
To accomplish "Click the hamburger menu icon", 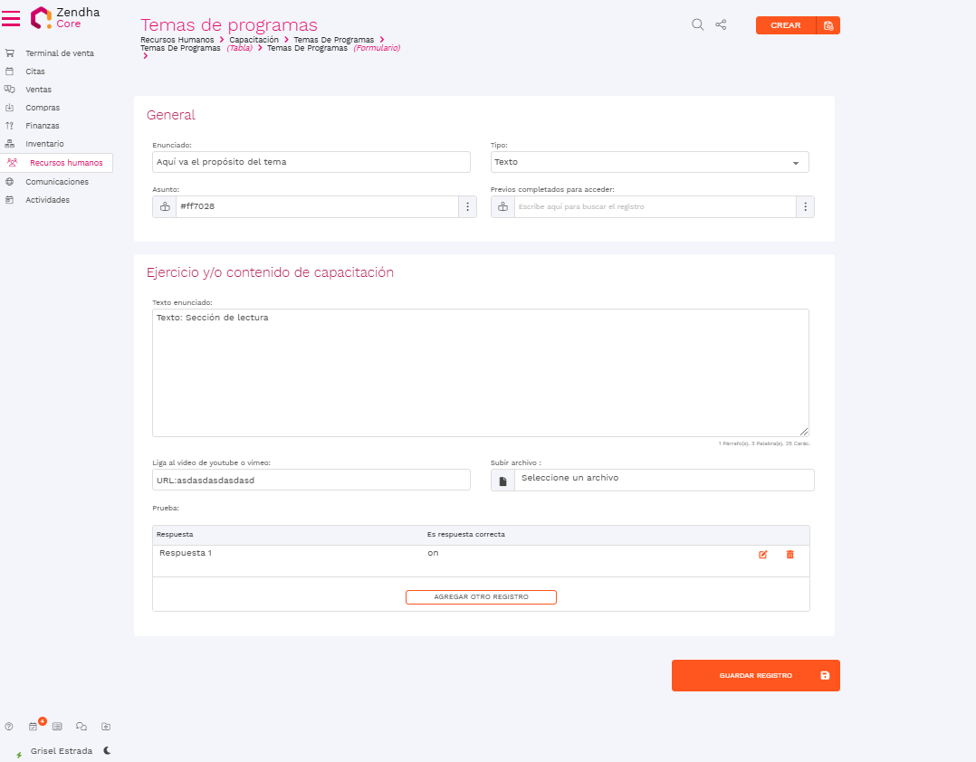I will 11,18.
